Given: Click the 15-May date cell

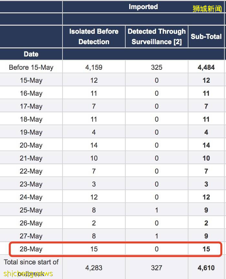Looking at the screenshot, I should (x=31, y=80).
